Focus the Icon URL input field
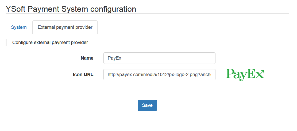This screenshot has width=297, height=131. click(159, 75)
